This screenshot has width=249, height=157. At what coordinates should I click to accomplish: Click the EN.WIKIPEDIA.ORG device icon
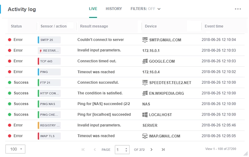tap(145, 93)
